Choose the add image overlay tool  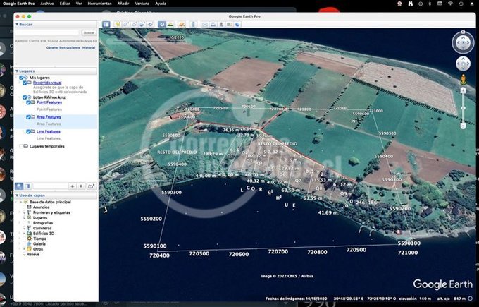(x=142, y=24)
